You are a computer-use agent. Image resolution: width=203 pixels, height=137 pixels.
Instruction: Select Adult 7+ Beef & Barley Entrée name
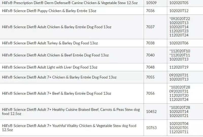56,93
